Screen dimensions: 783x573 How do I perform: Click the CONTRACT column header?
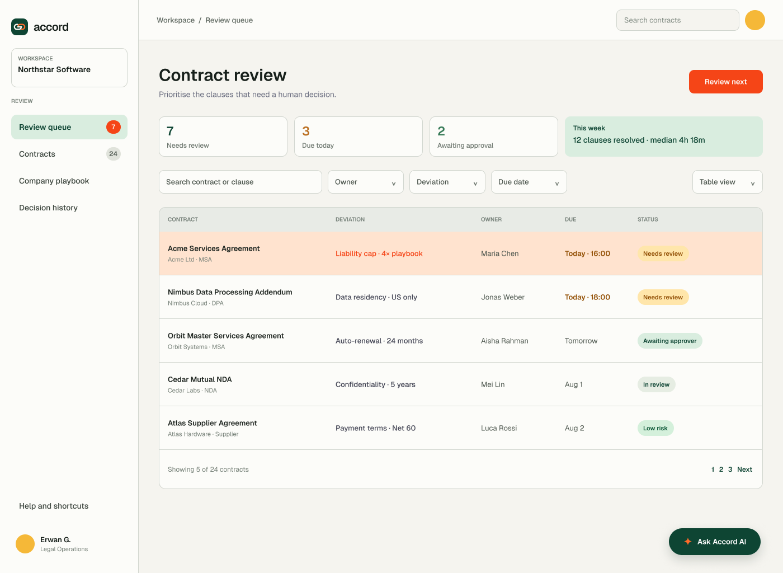point(183,219)
